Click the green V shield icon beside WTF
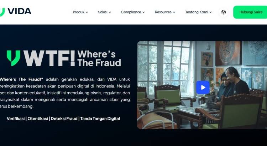 (x=14, y=58)
